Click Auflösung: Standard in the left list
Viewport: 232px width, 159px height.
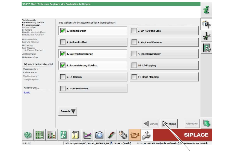tap(34, 50)
